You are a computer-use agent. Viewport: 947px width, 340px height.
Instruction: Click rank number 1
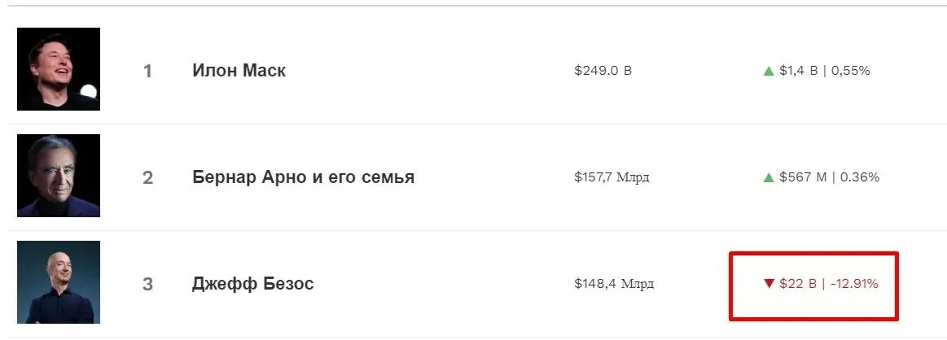(147, 71)
